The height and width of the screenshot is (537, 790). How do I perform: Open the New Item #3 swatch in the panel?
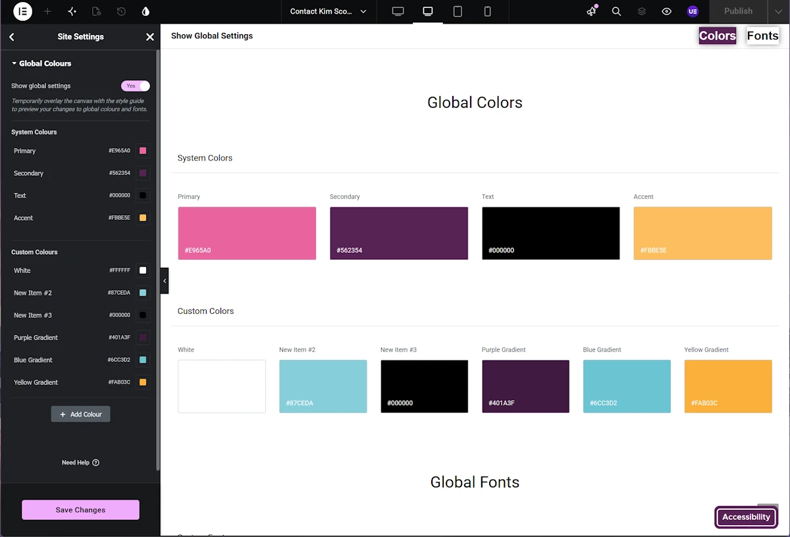click(143, 315)
